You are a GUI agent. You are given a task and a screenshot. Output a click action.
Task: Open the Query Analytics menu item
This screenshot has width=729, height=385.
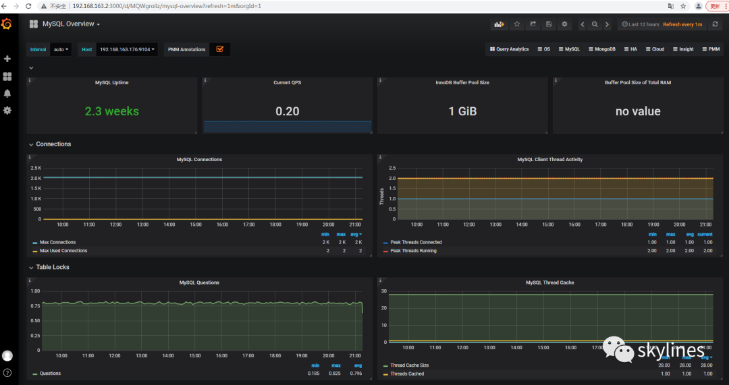coord(509,49)
